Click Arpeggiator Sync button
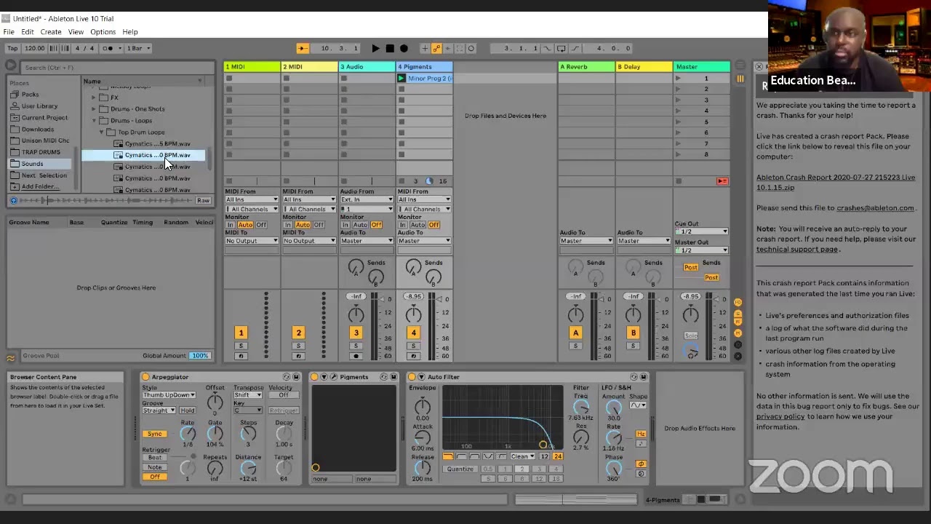 (154, 434)
